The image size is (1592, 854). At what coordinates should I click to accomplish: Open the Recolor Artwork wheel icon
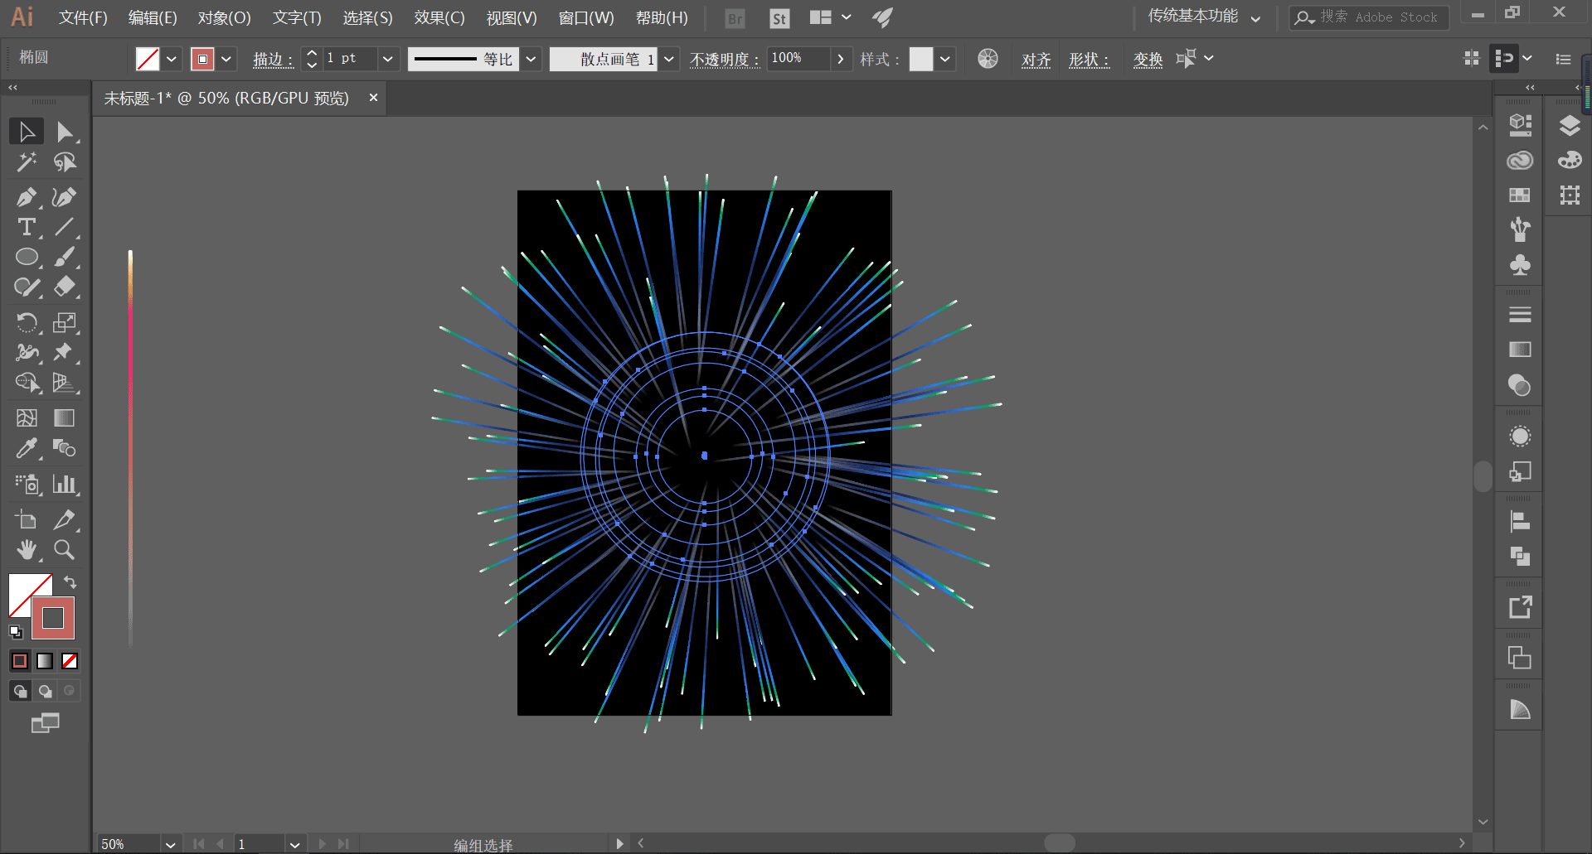click(x=988, y=59)
